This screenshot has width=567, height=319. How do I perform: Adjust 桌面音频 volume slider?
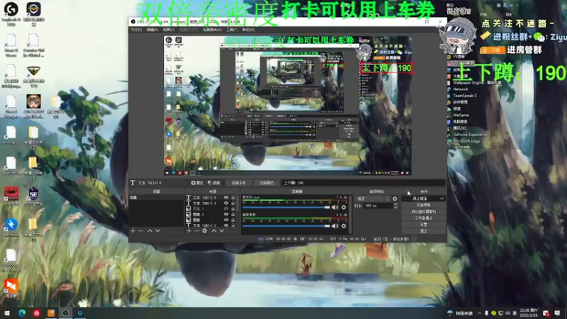coord(286,225)
